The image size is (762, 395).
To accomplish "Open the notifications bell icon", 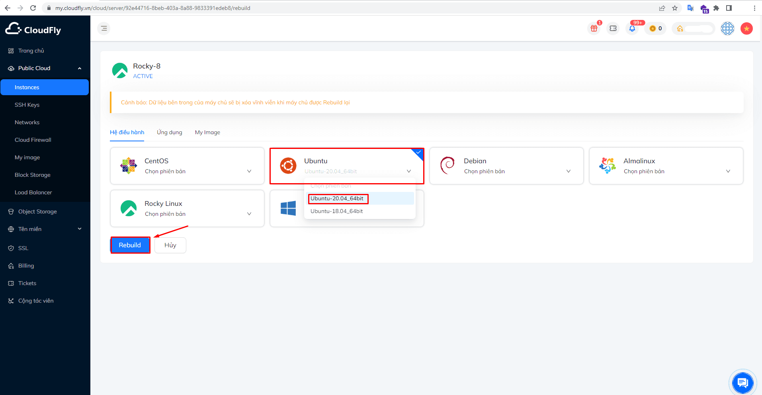I will click(632, 28).
